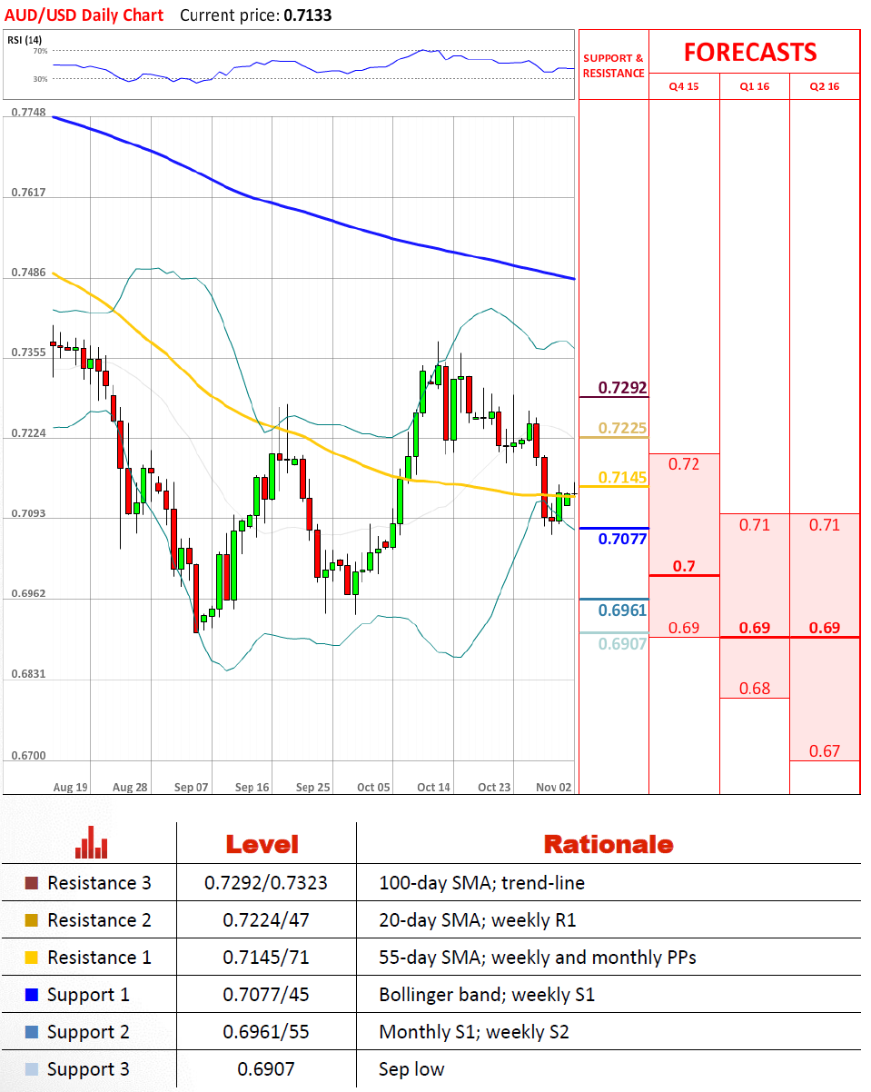Click the RSI 70% level label
The width and height of the screenshot is (871, 1092).
pos(40,51)
